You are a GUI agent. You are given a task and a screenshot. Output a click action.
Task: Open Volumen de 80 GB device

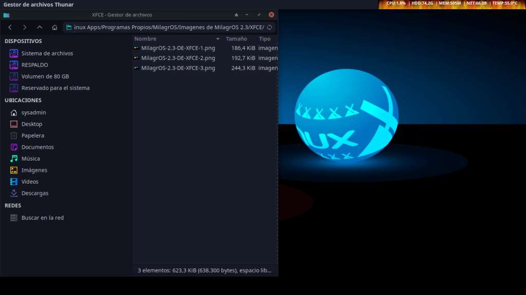(x=45, y=76)
